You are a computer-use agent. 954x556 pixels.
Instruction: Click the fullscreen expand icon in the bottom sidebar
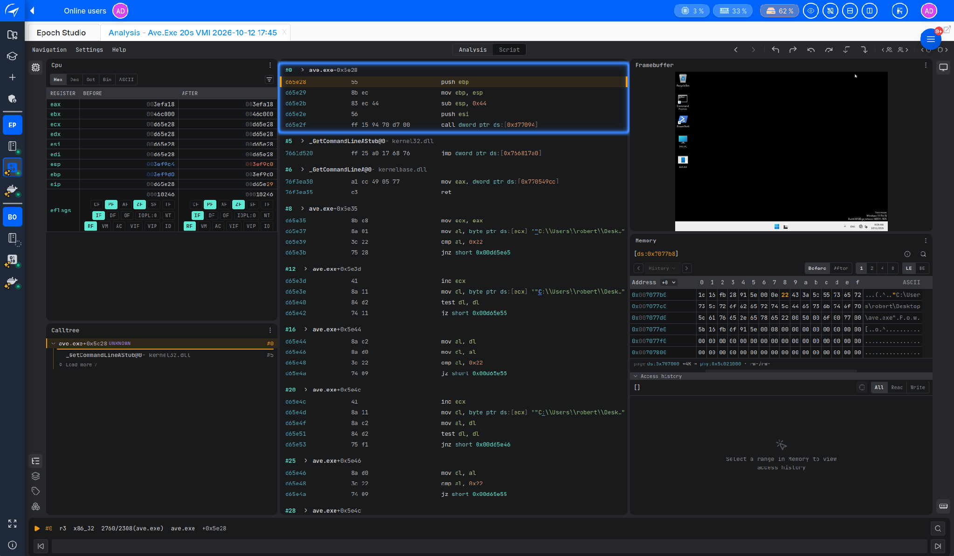click(x=12, y=523)
